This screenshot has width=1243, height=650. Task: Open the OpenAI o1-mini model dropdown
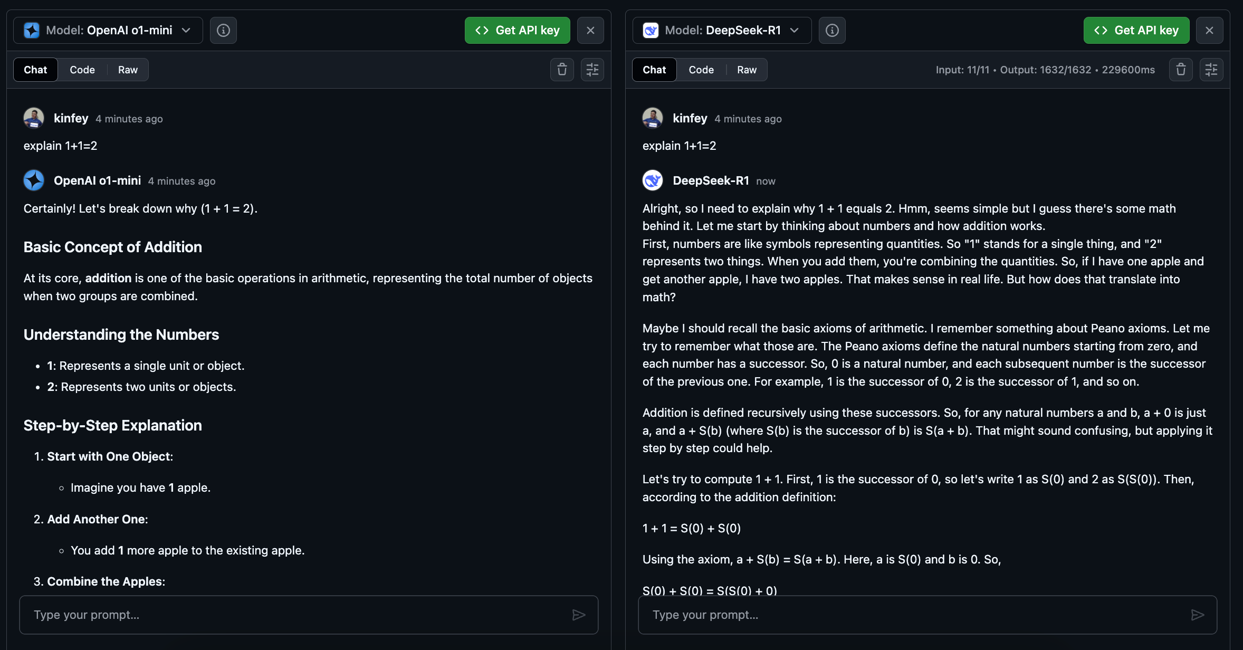pyautogui.click(x=108, y=31)
